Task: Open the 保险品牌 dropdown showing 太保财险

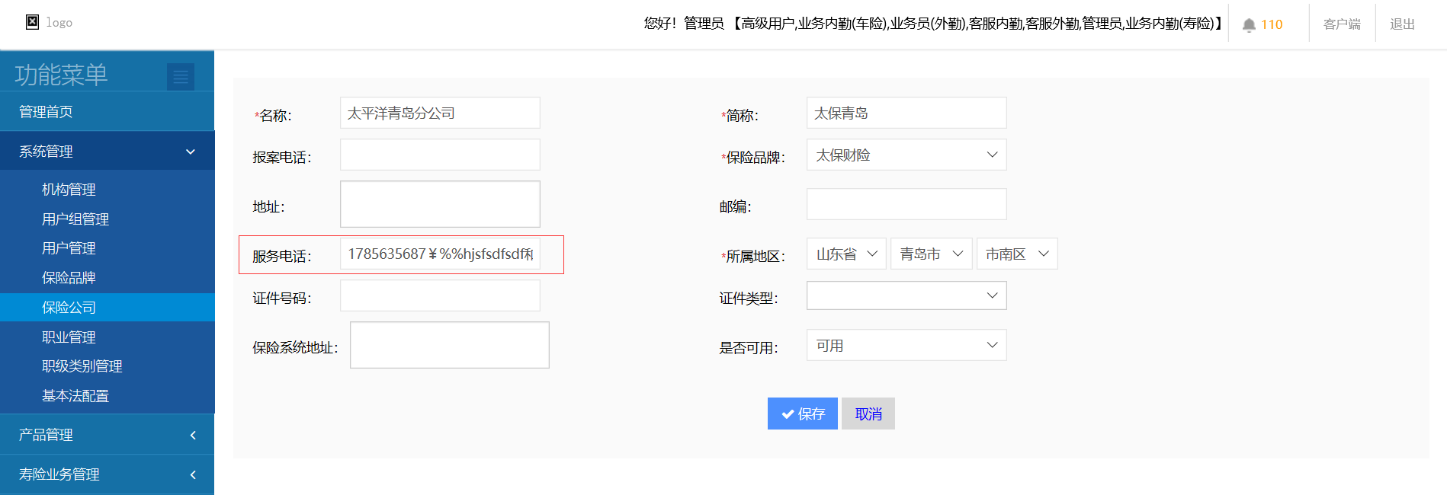Action: (x=906, y=155)
